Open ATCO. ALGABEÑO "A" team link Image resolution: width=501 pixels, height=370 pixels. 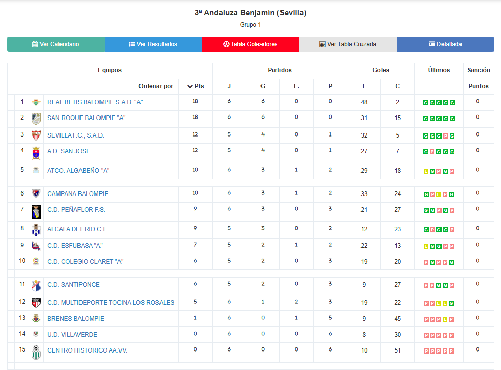point(78,171)
